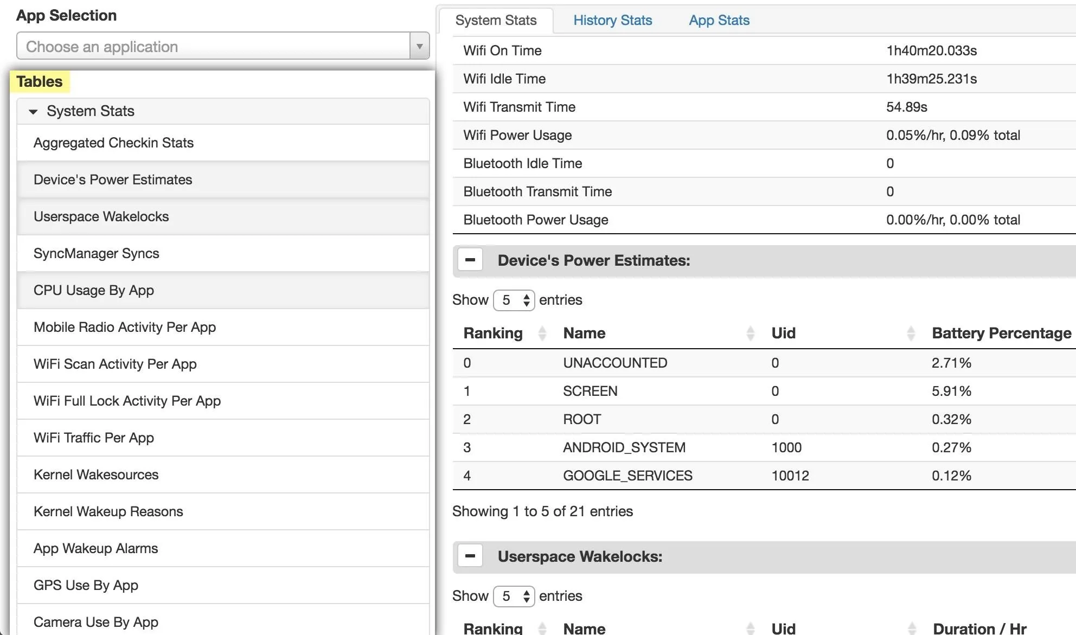
Task: Click the application dropdown arrow button
Action: 419,46
